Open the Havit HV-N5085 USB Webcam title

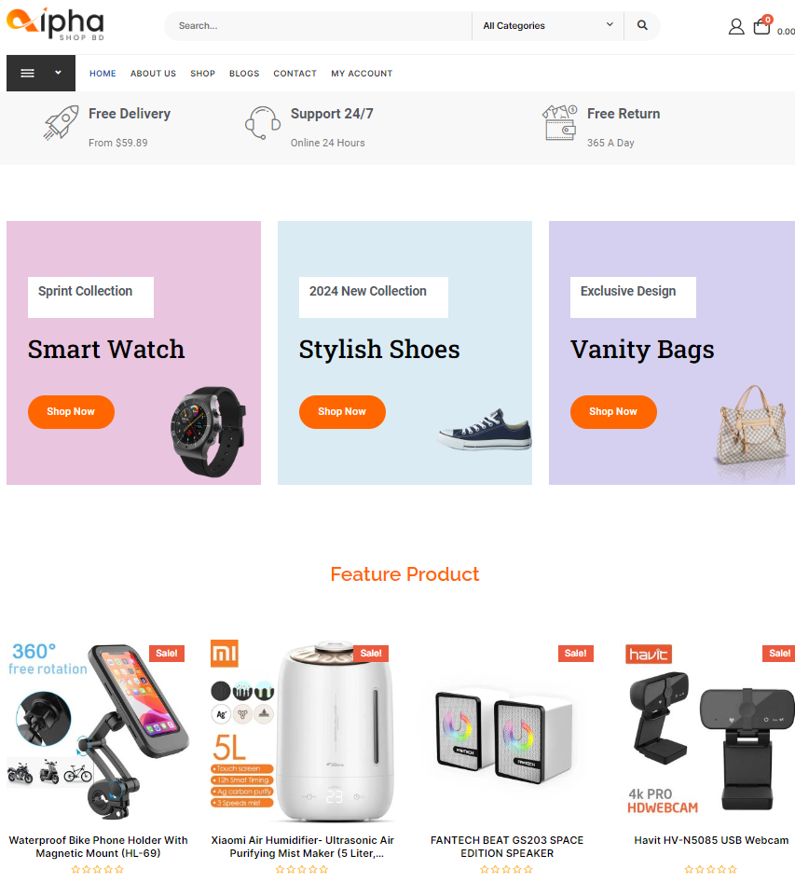711,839
